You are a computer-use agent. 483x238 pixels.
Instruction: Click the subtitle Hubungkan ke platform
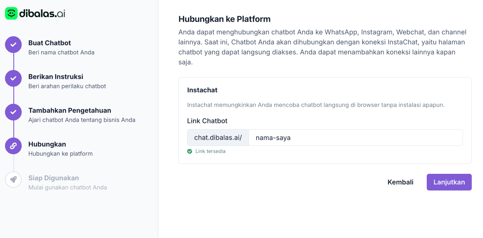[60, 154]
